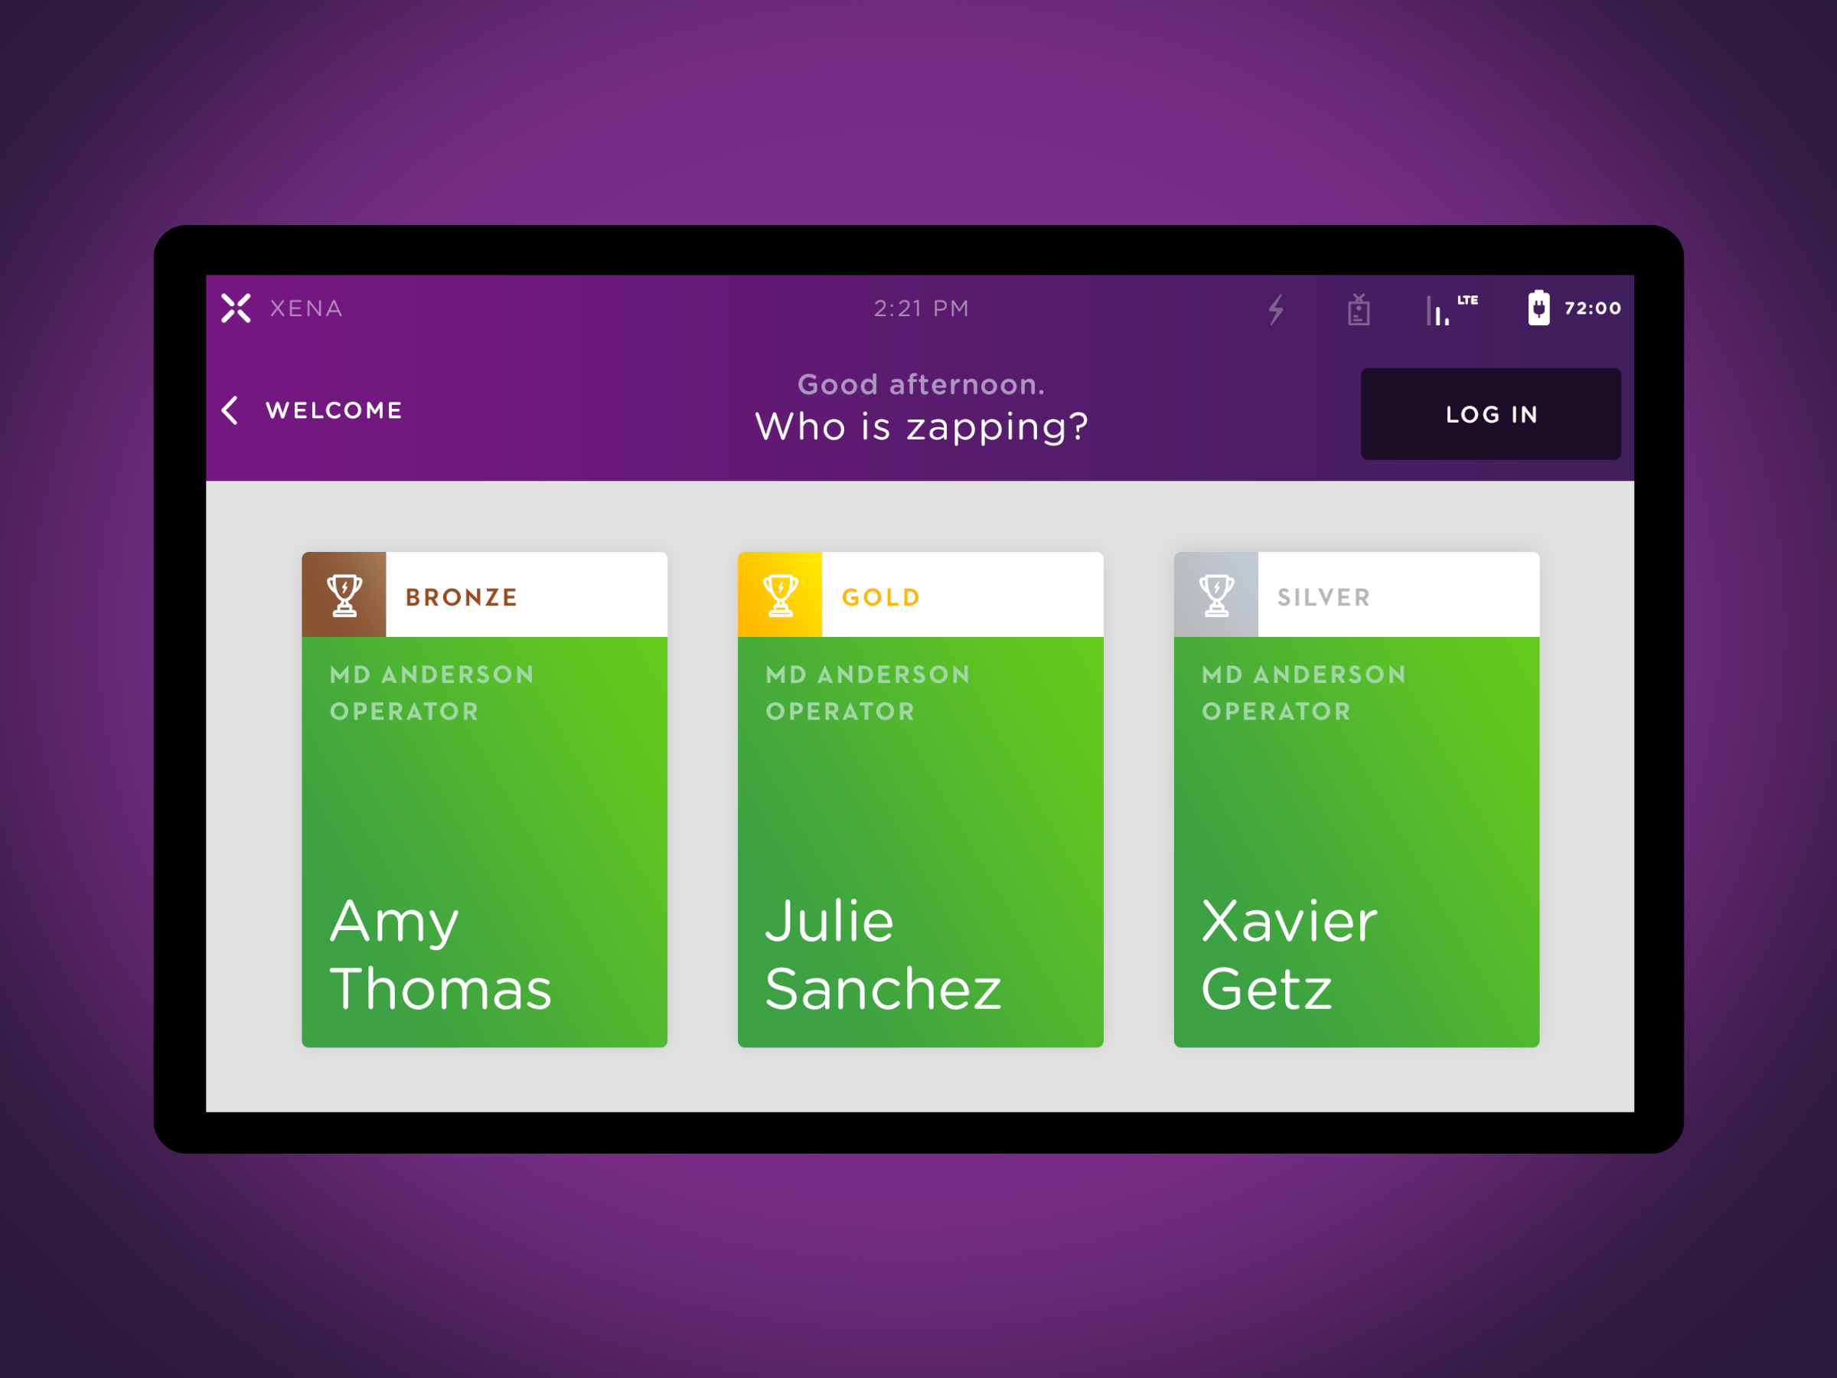This screenshot has width=1837, height=1378.
Task: Click the Xena X logo icon
Action: click(x=236, y=309)
